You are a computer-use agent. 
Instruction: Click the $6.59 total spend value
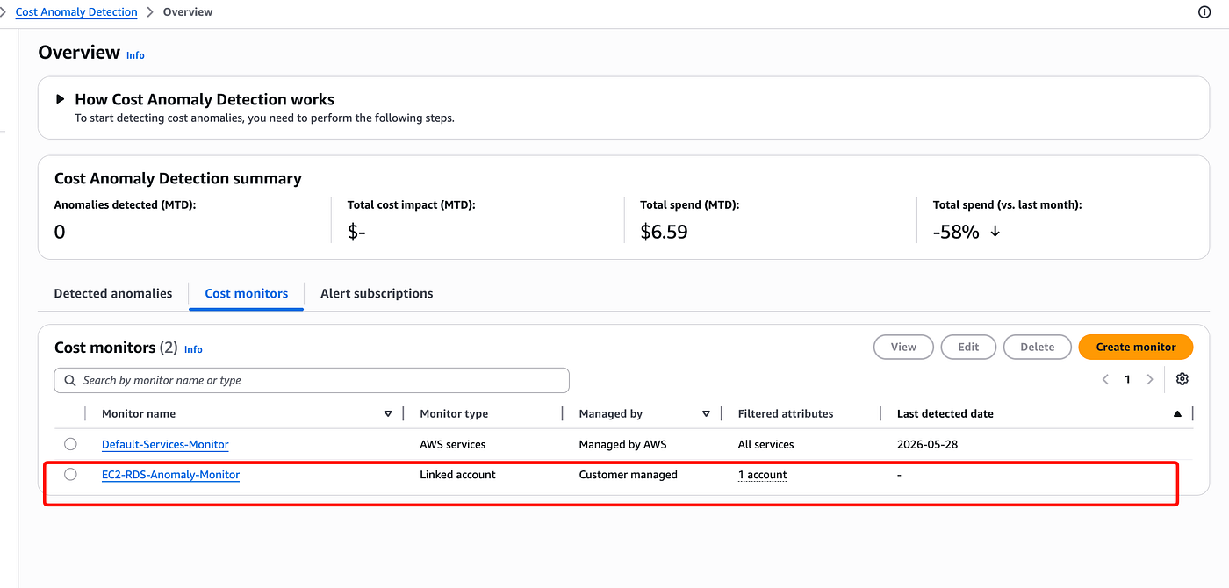click(664, 232)
